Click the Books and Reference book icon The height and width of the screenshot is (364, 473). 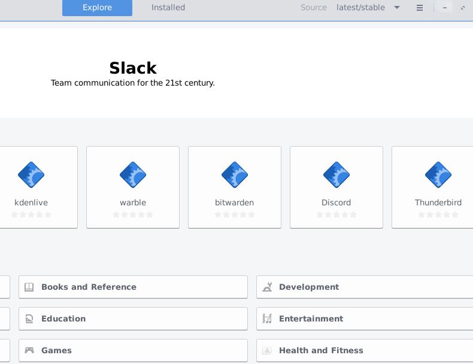pos(29,287)
